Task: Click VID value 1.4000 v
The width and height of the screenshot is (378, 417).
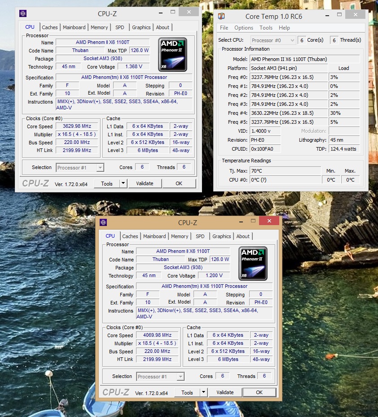Action: [265, 131]
